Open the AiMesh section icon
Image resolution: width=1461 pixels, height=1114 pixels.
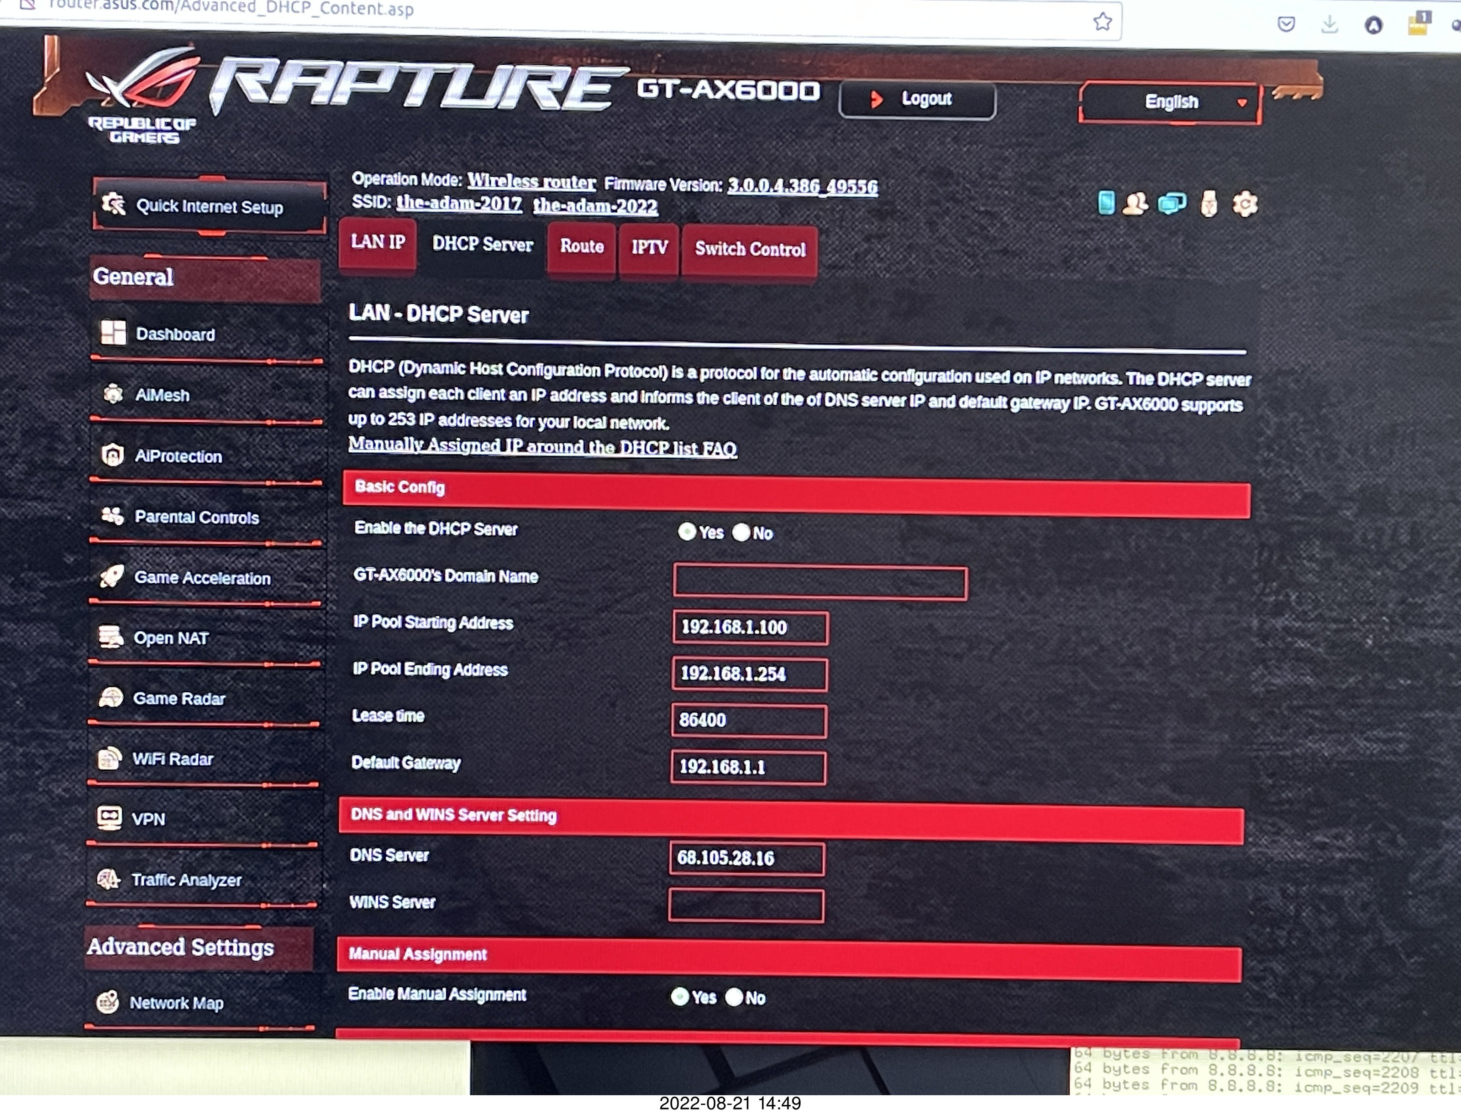tap(113, 394)
